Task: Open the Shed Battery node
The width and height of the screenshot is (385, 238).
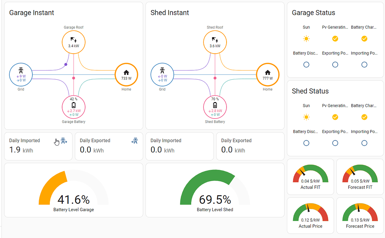Action: [215, 108]
